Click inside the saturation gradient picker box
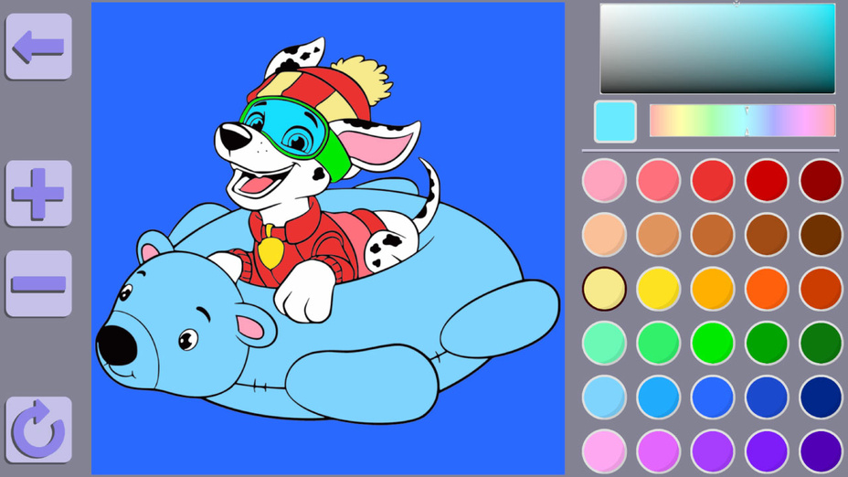Screen dimensions: 848x477 pos(717,48)
